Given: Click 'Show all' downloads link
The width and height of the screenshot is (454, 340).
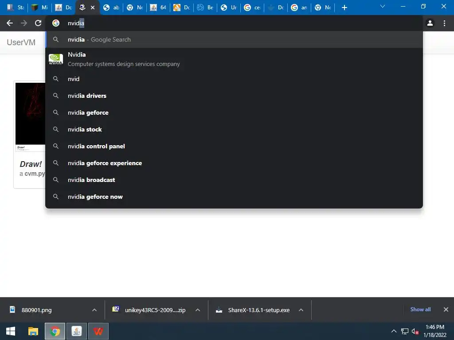Looking at the screenshot, I should click(420, 309).
